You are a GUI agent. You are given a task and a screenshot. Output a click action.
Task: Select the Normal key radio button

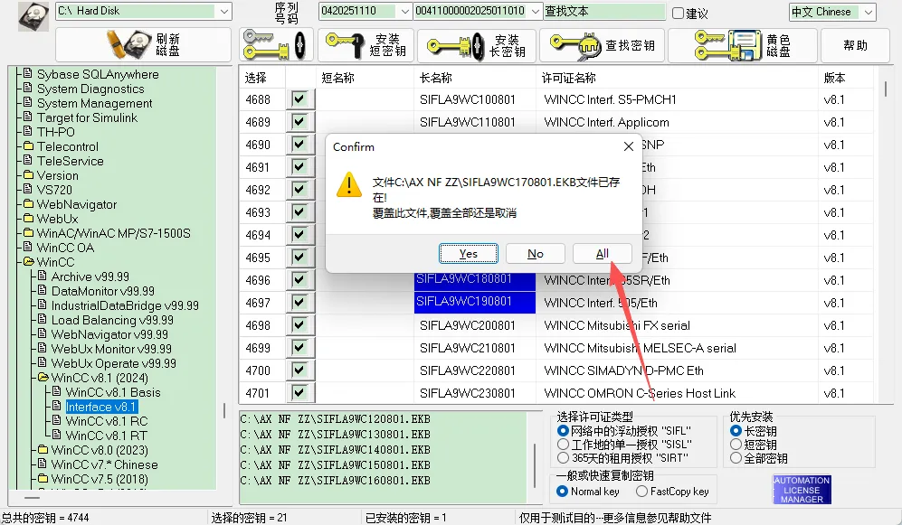pyautogui.click(x=563, y=491)
